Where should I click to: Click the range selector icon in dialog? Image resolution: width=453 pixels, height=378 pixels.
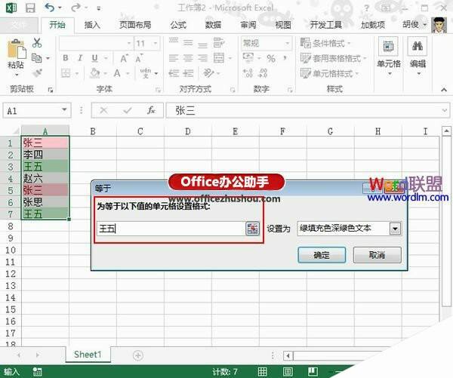[x=252, y=229]
